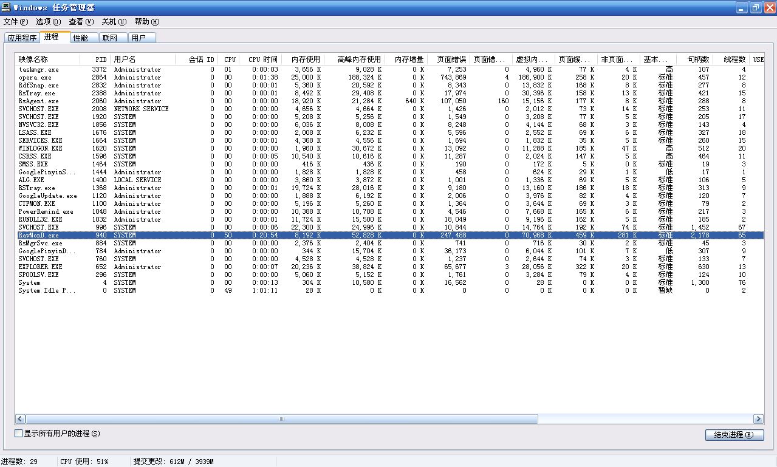
Task: Click the 结束进程 button
Action: (x=734, y=435)
